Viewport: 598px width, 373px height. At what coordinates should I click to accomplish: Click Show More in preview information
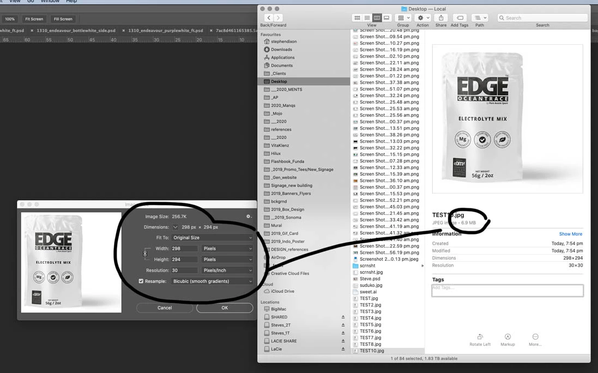(x=571, y=234)
